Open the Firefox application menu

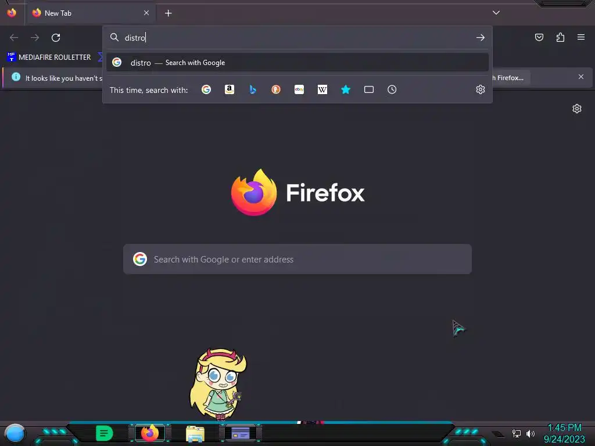pyautogui.click(x=581, y=37)
